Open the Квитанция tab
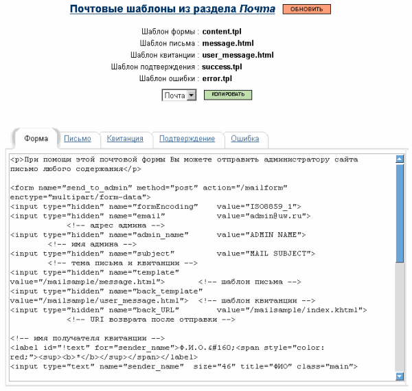 click(125, 138)
